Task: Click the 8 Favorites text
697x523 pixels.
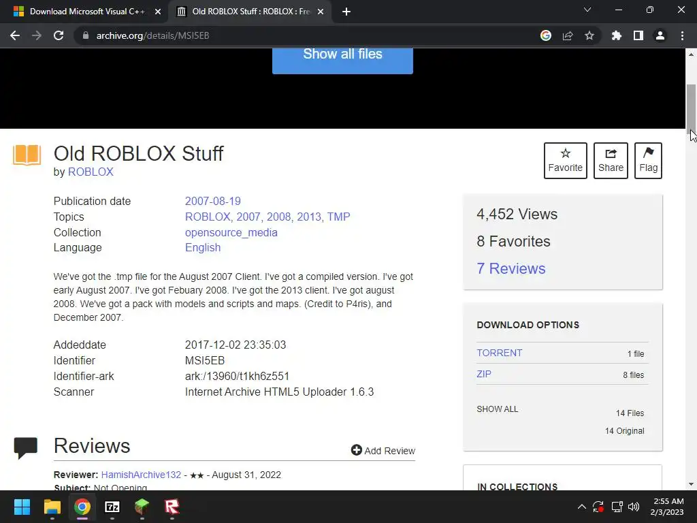Action: click(x=513, y=241)
